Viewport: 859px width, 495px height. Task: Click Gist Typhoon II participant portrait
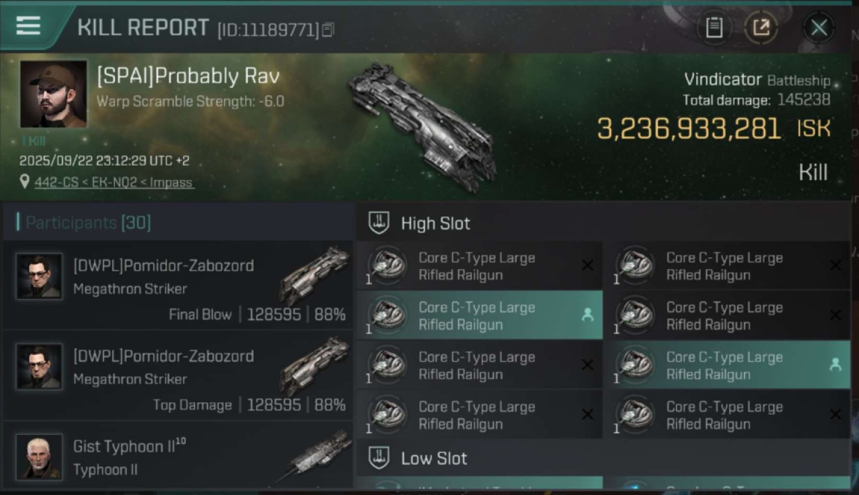point(40,457)
